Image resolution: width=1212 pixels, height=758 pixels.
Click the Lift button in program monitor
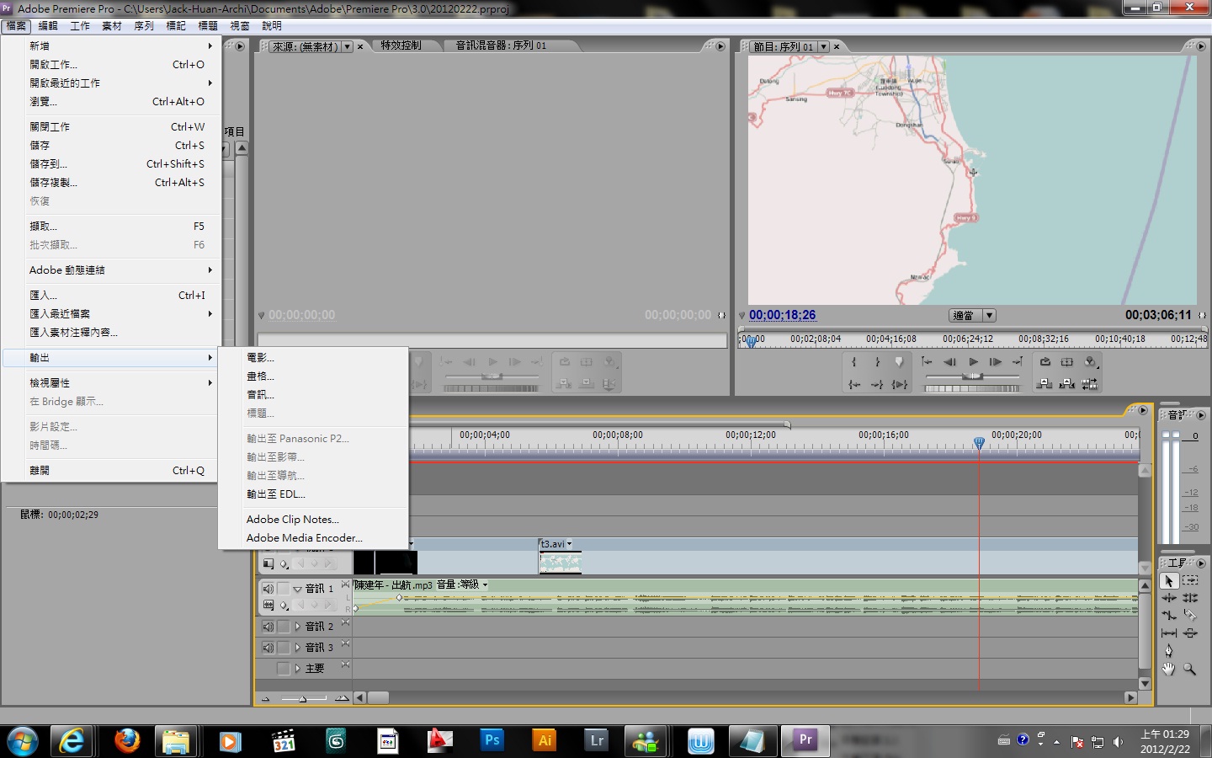point(1045,384)
